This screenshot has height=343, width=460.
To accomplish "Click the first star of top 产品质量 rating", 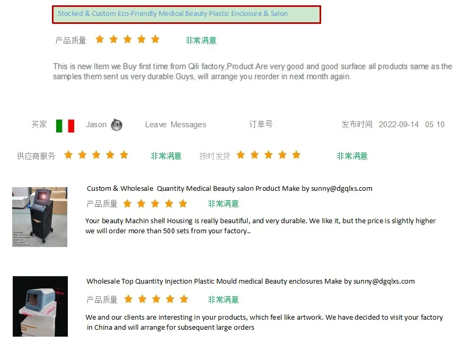I will click(x=100, y=39).
